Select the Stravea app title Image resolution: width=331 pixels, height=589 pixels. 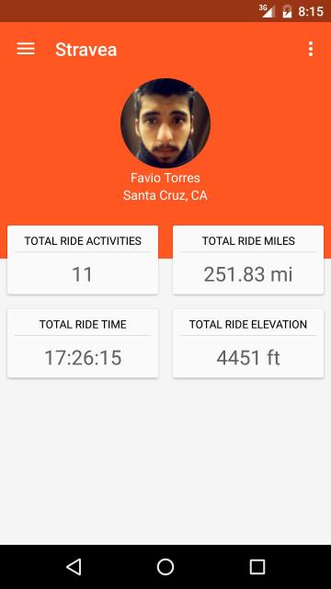click(x=86, y=49)
